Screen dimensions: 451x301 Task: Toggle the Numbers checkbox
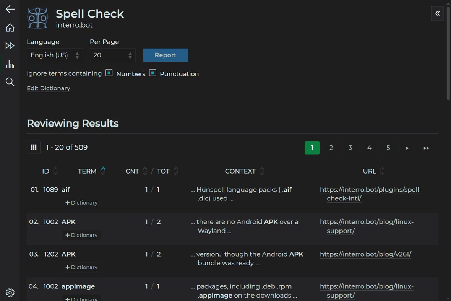point(109,73)
